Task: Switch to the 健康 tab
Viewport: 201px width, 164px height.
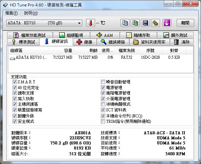Action: pyautogui.click(x=85, y=42)
